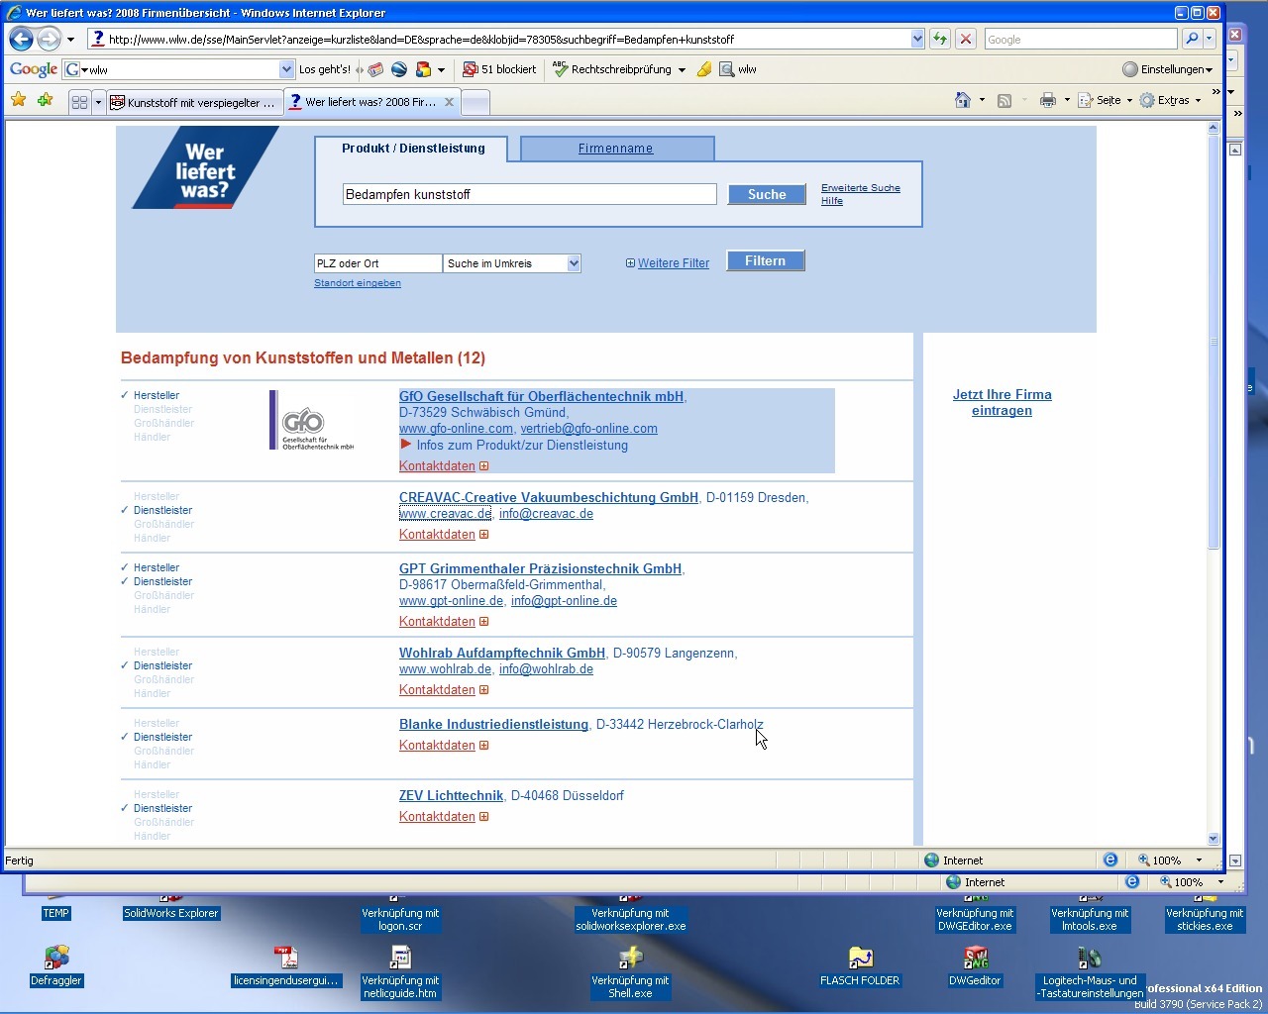Click the GfO company logo thumbnail
1268x1014 pixels.
(x=313, y=420)
